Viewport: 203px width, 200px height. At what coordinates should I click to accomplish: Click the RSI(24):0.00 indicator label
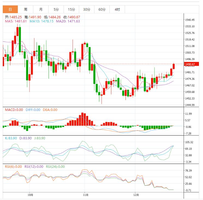55,166
